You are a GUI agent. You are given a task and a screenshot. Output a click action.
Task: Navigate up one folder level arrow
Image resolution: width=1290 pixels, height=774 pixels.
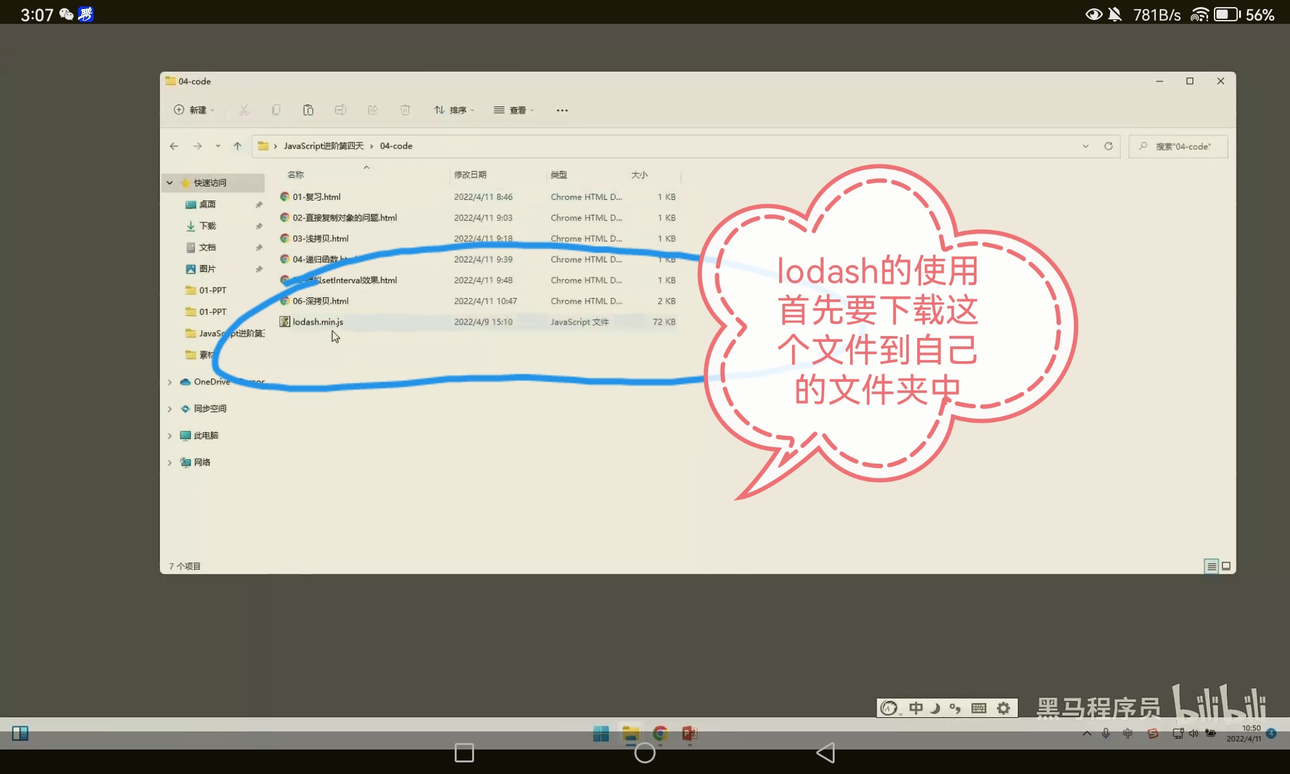(237, 146)
